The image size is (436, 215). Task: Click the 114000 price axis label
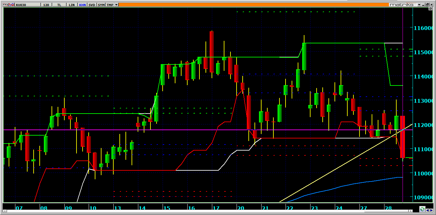pos(424,77)
